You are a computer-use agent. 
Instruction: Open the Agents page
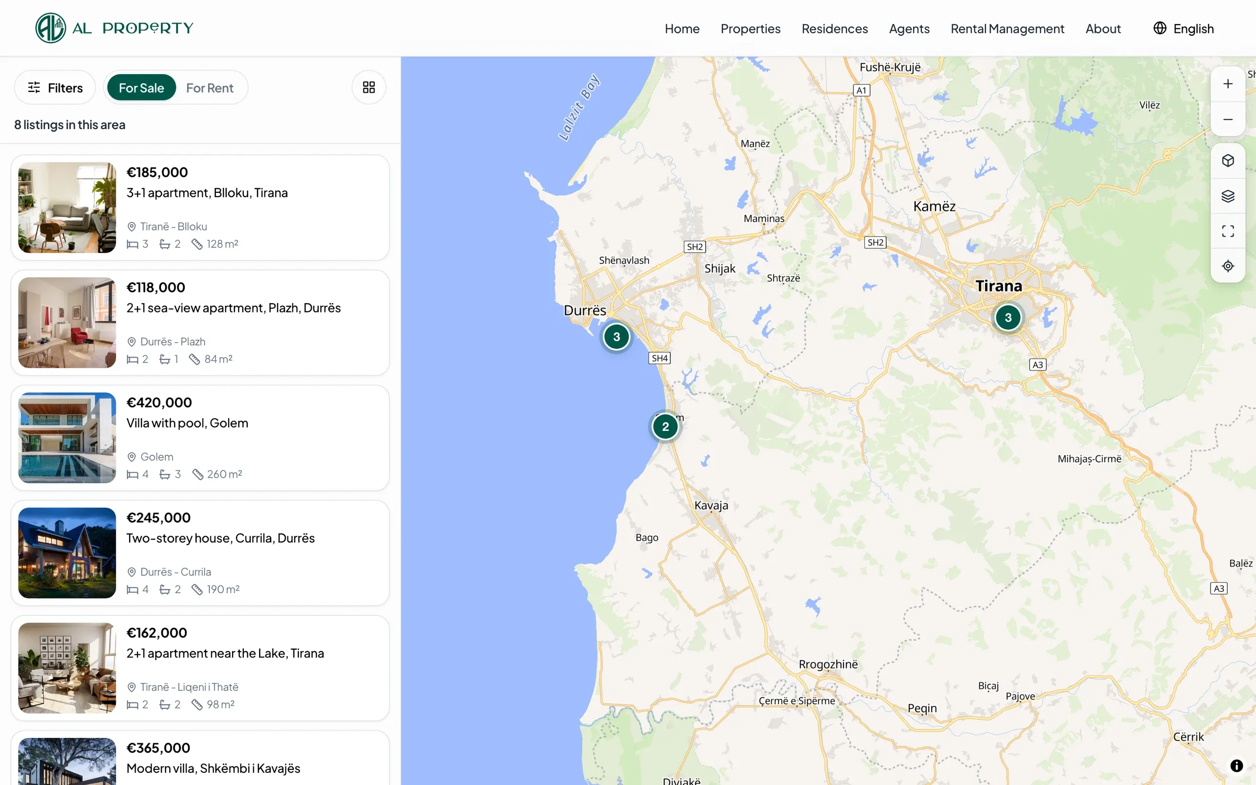point(909,28)
